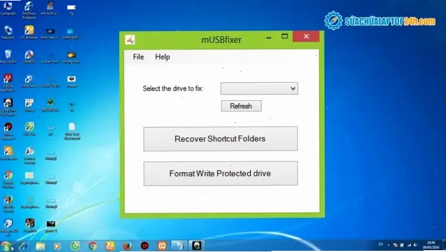
Task: Open Internet Explorer from the taskbar
Action: (x=23, y=246)
